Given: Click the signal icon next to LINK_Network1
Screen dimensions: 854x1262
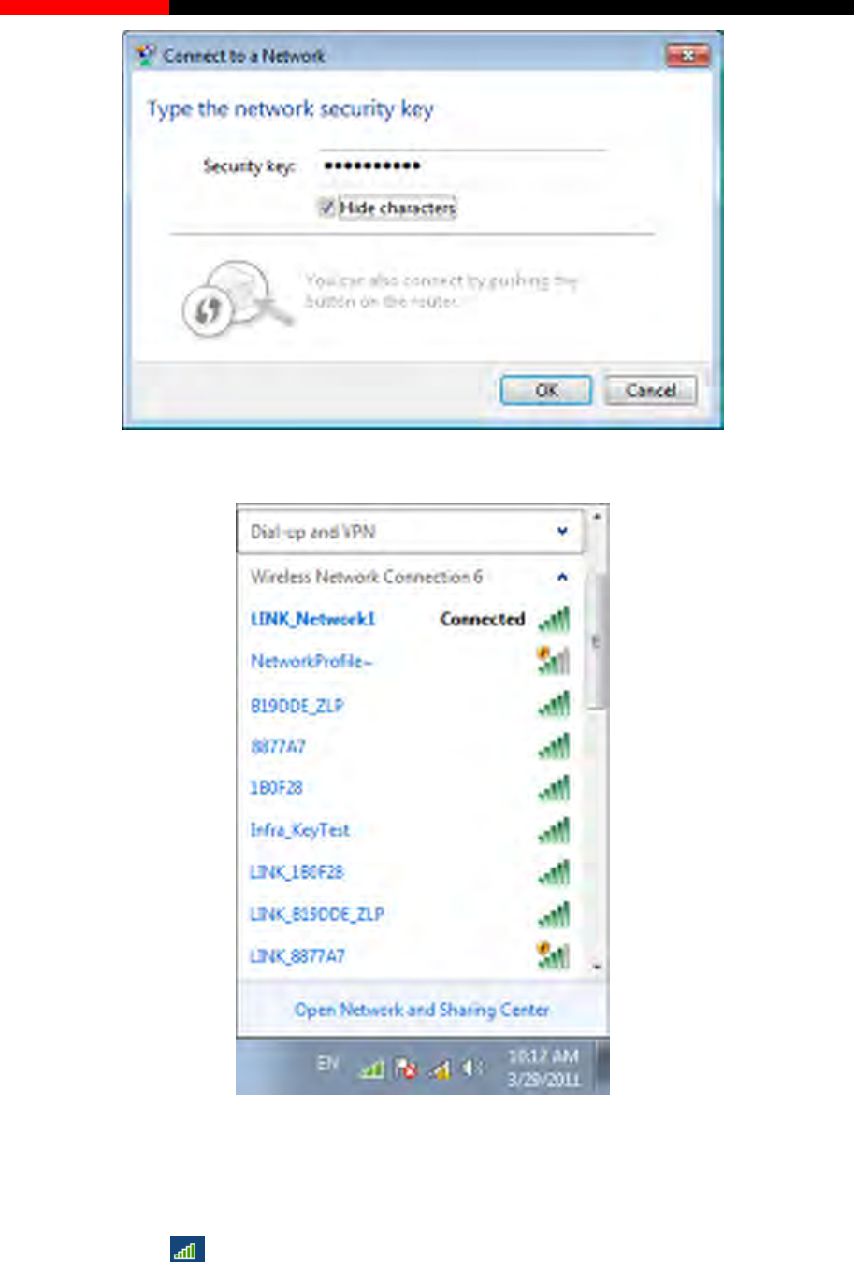Looking at the screenshot, I should pos(554,619).
